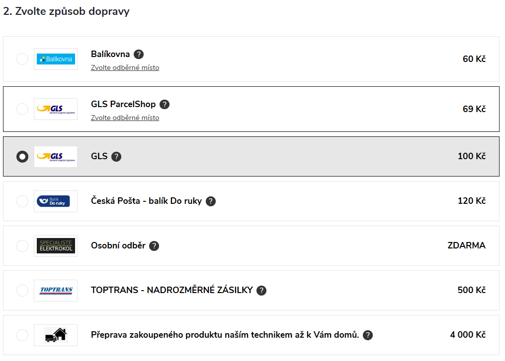
Task: Open help for Česká Pošta balík Do ruky
Action: [x=211, y=201]
